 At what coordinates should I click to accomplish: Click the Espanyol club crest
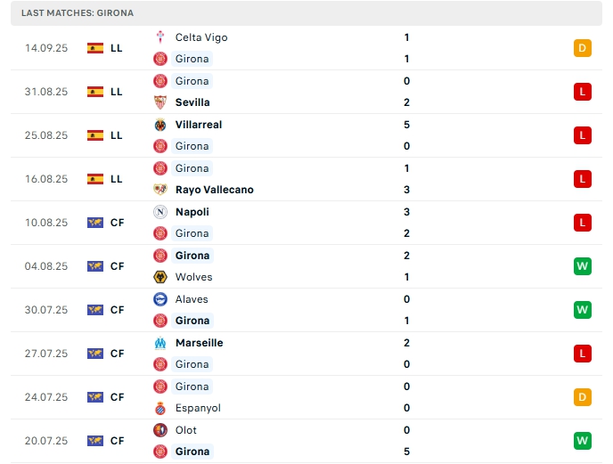point(160,408)
